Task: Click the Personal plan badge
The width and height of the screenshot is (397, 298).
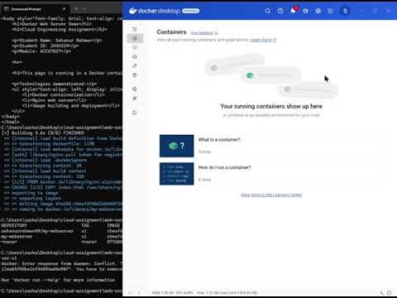Action: [x=190, y=11]
